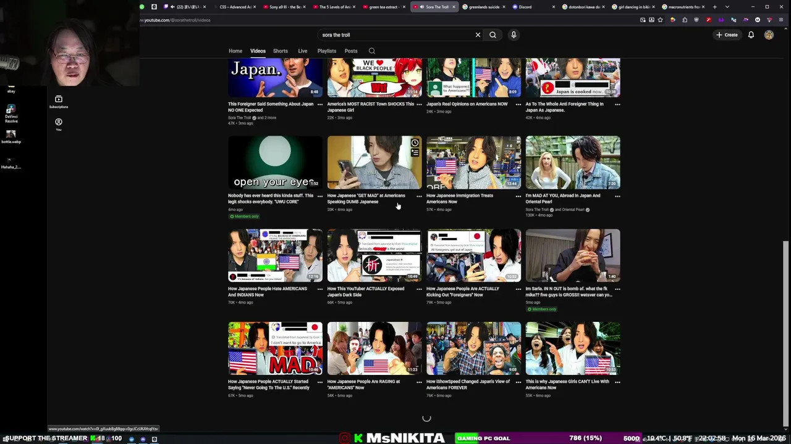Open 'I'm MAD AT YOU' video thumbnail
791x444 pixels.
pyautogui.click(x=573, y=162)
